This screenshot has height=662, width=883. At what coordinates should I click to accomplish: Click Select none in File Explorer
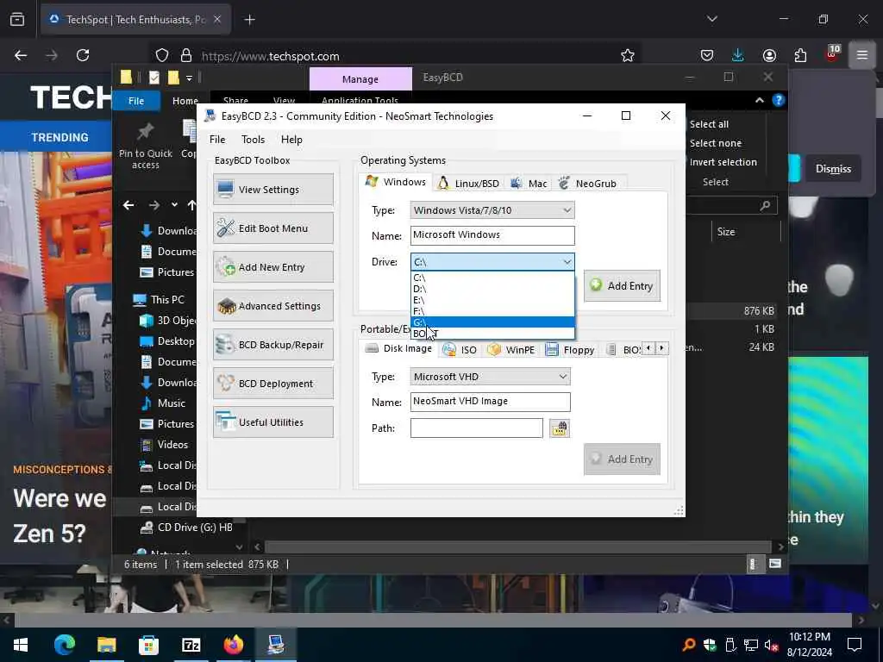tap(716, 144)
